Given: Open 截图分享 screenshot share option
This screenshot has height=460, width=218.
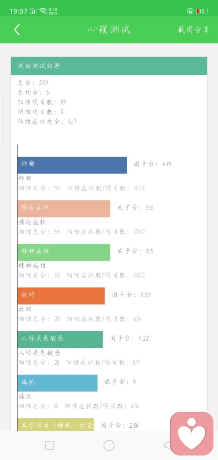Looking at the screenshot, I should [193, 30].
